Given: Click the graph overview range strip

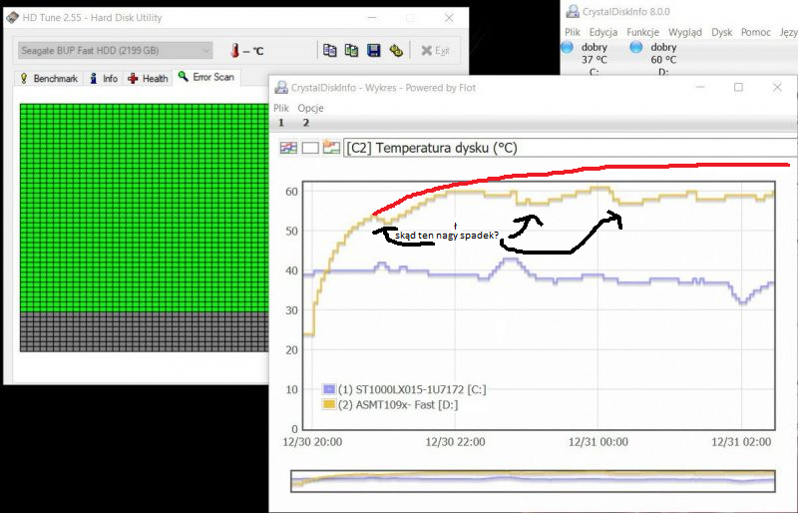Looking at the screenshot, I should (533, 481).
